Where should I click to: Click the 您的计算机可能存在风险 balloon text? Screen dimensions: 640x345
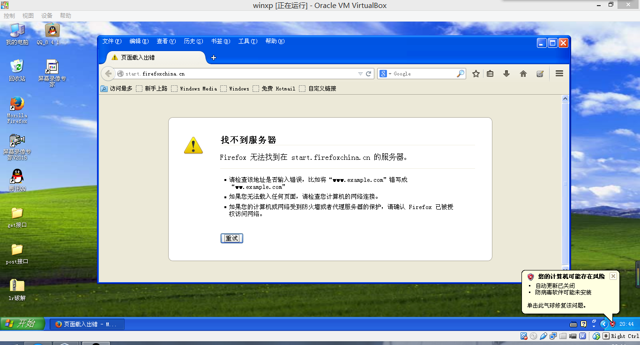(571, 277)
